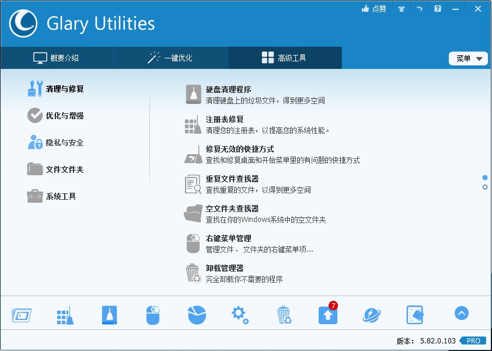
Task: Open the settings gears icon in bottom toolbar
Action: (240, 314)
